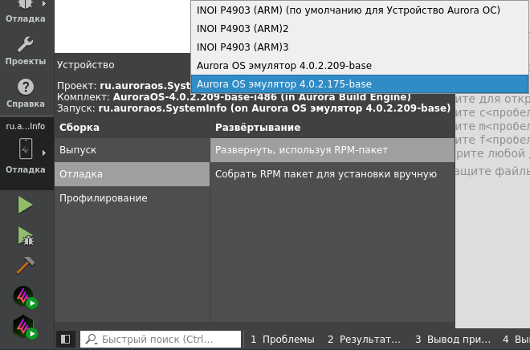
Task: Open the Справка help mode
Action: click(26, 93)
